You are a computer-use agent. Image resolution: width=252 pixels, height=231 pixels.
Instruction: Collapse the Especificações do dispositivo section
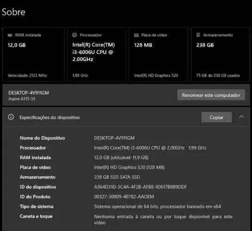point(241,117)
